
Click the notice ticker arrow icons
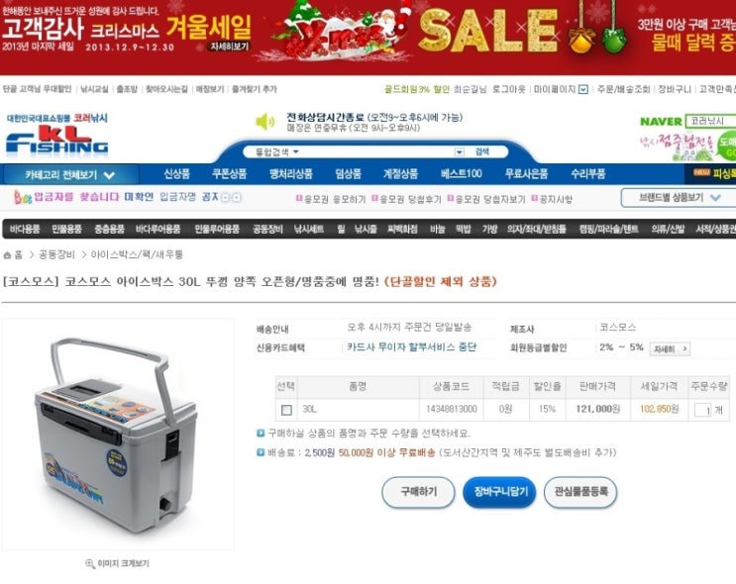[x=231, y=198]
